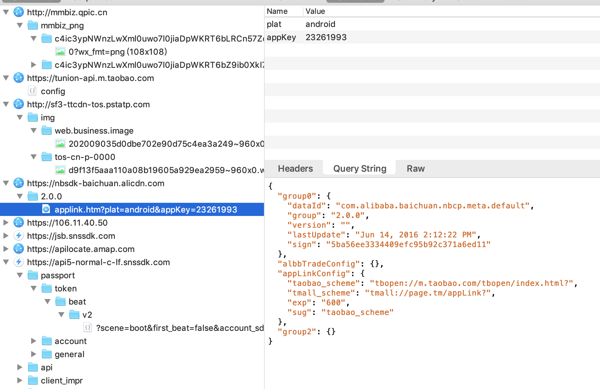Click the "sign" hash value

[408, 245]
